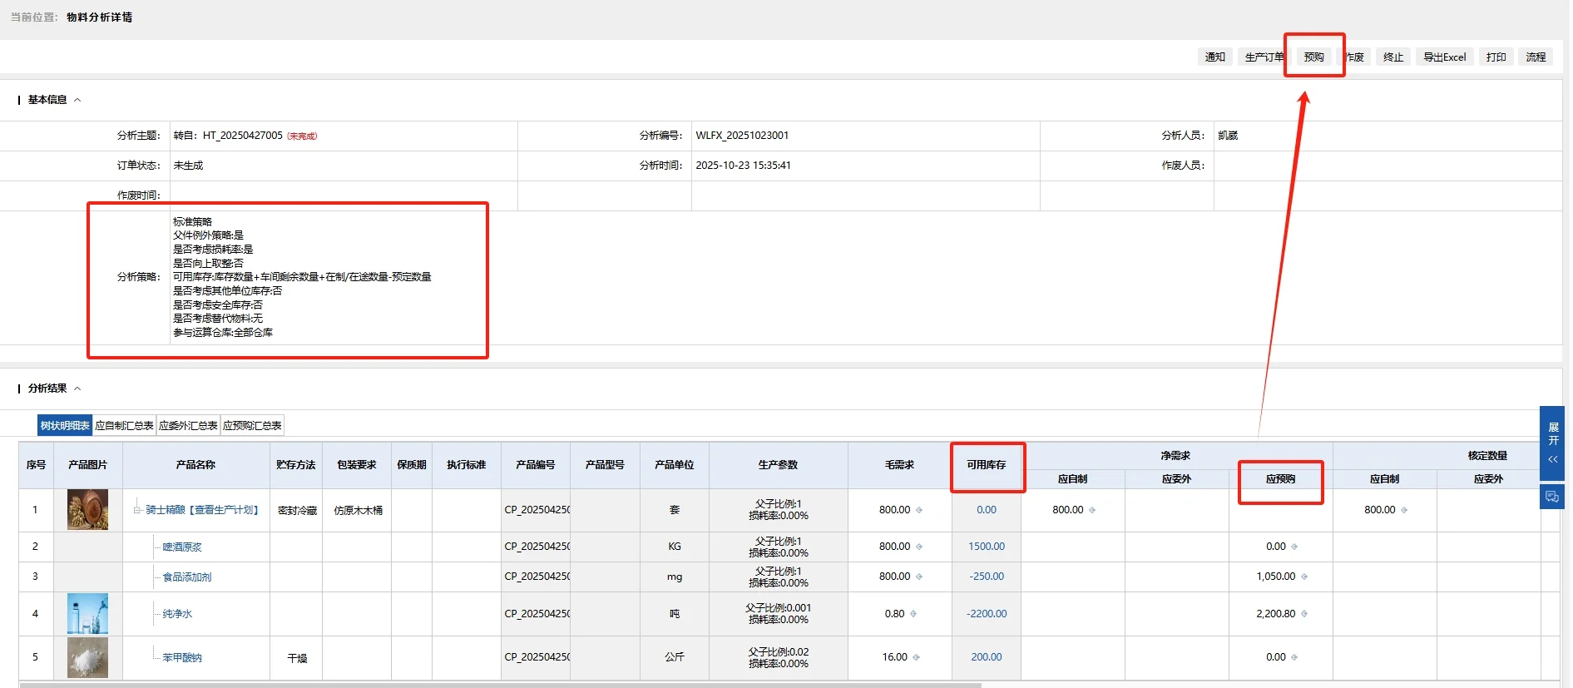Export the analysis with 导出Excel
Screen dimensions: 1573x688
point(1444,57)
